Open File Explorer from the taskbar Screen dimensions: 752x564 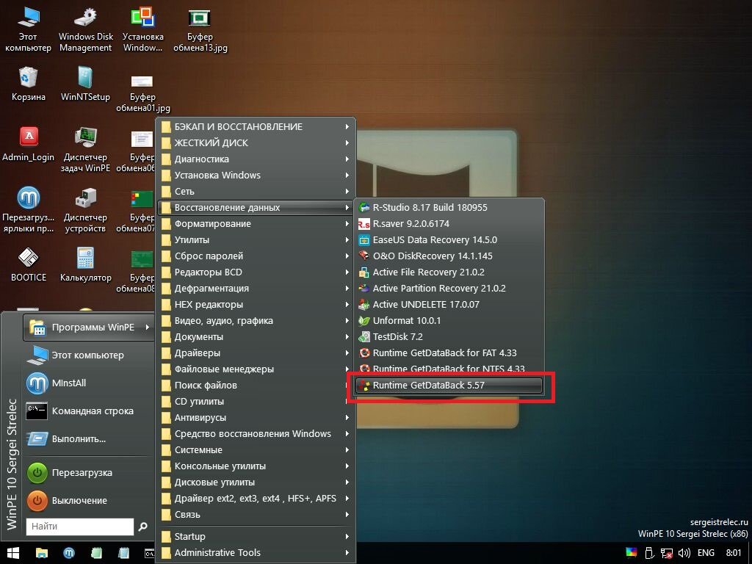tap(42, 553)
